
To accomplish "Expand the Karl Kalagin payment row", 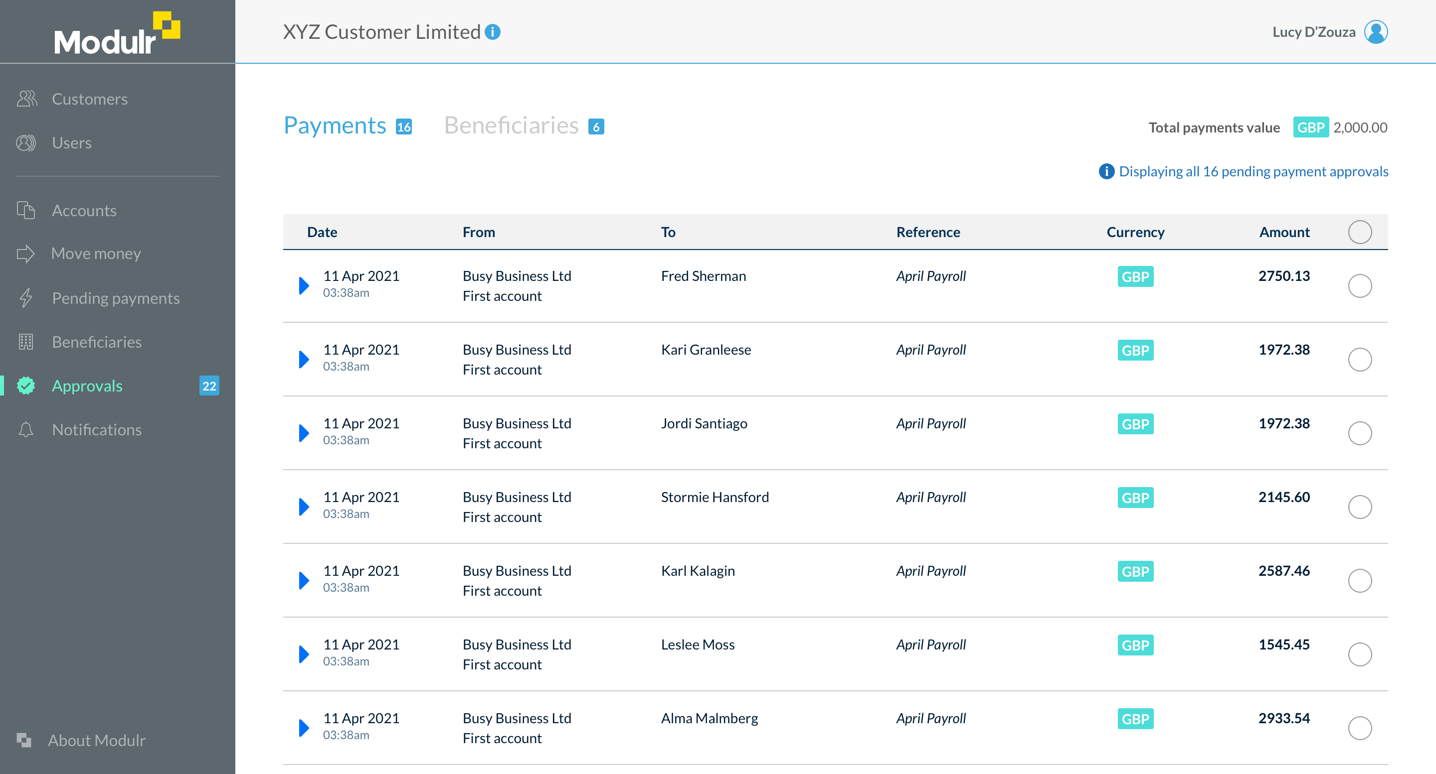I will pyautogui.click(x=304, y=581).
